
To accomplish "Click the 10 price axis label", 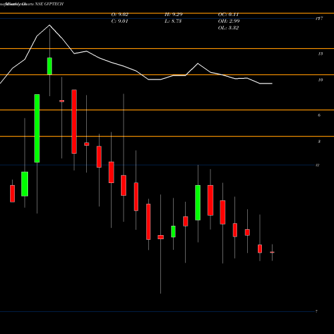I will [x=321, y=80].
